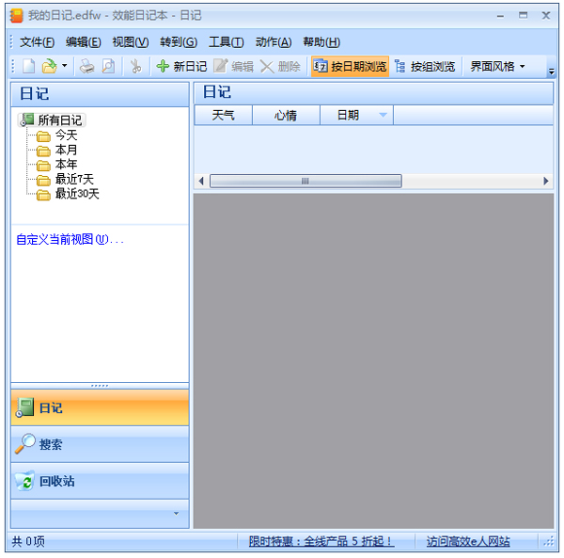This screenshot has height=558, width=564.
Task: Cut with the scissors icon
Action: 135,67
